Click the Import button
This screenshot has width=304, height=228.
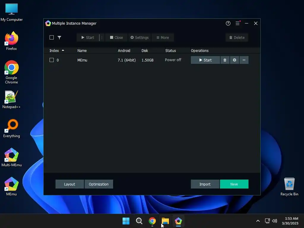tap(205, 184)
